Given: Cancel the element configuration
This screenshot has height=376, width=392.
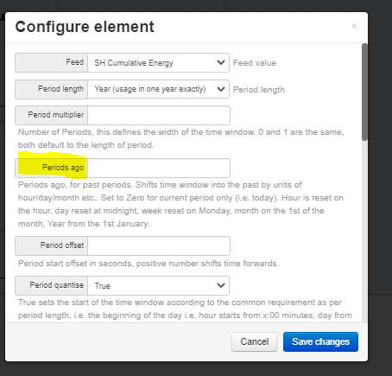Looking at the screenshot, I should point(254,341).
